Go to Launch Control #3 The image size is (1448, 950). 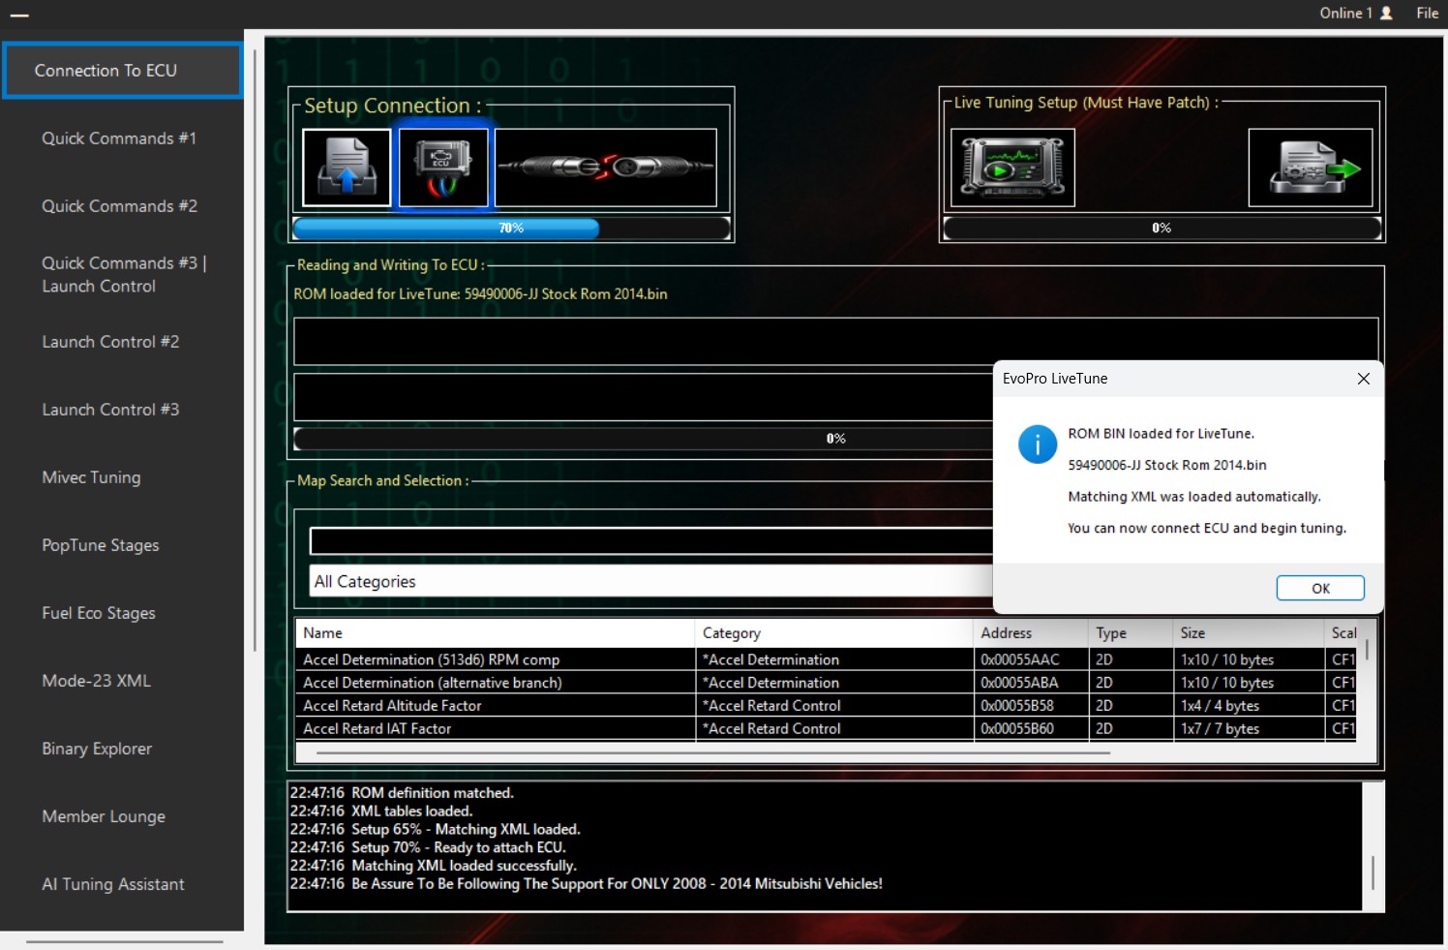click(x=110, y=410)
